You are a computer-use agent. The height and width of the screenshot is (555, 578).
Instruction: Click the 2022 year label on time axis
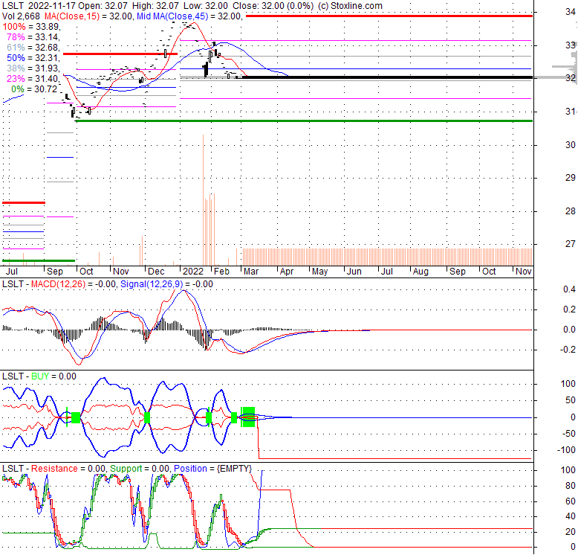tap(192, 272)
